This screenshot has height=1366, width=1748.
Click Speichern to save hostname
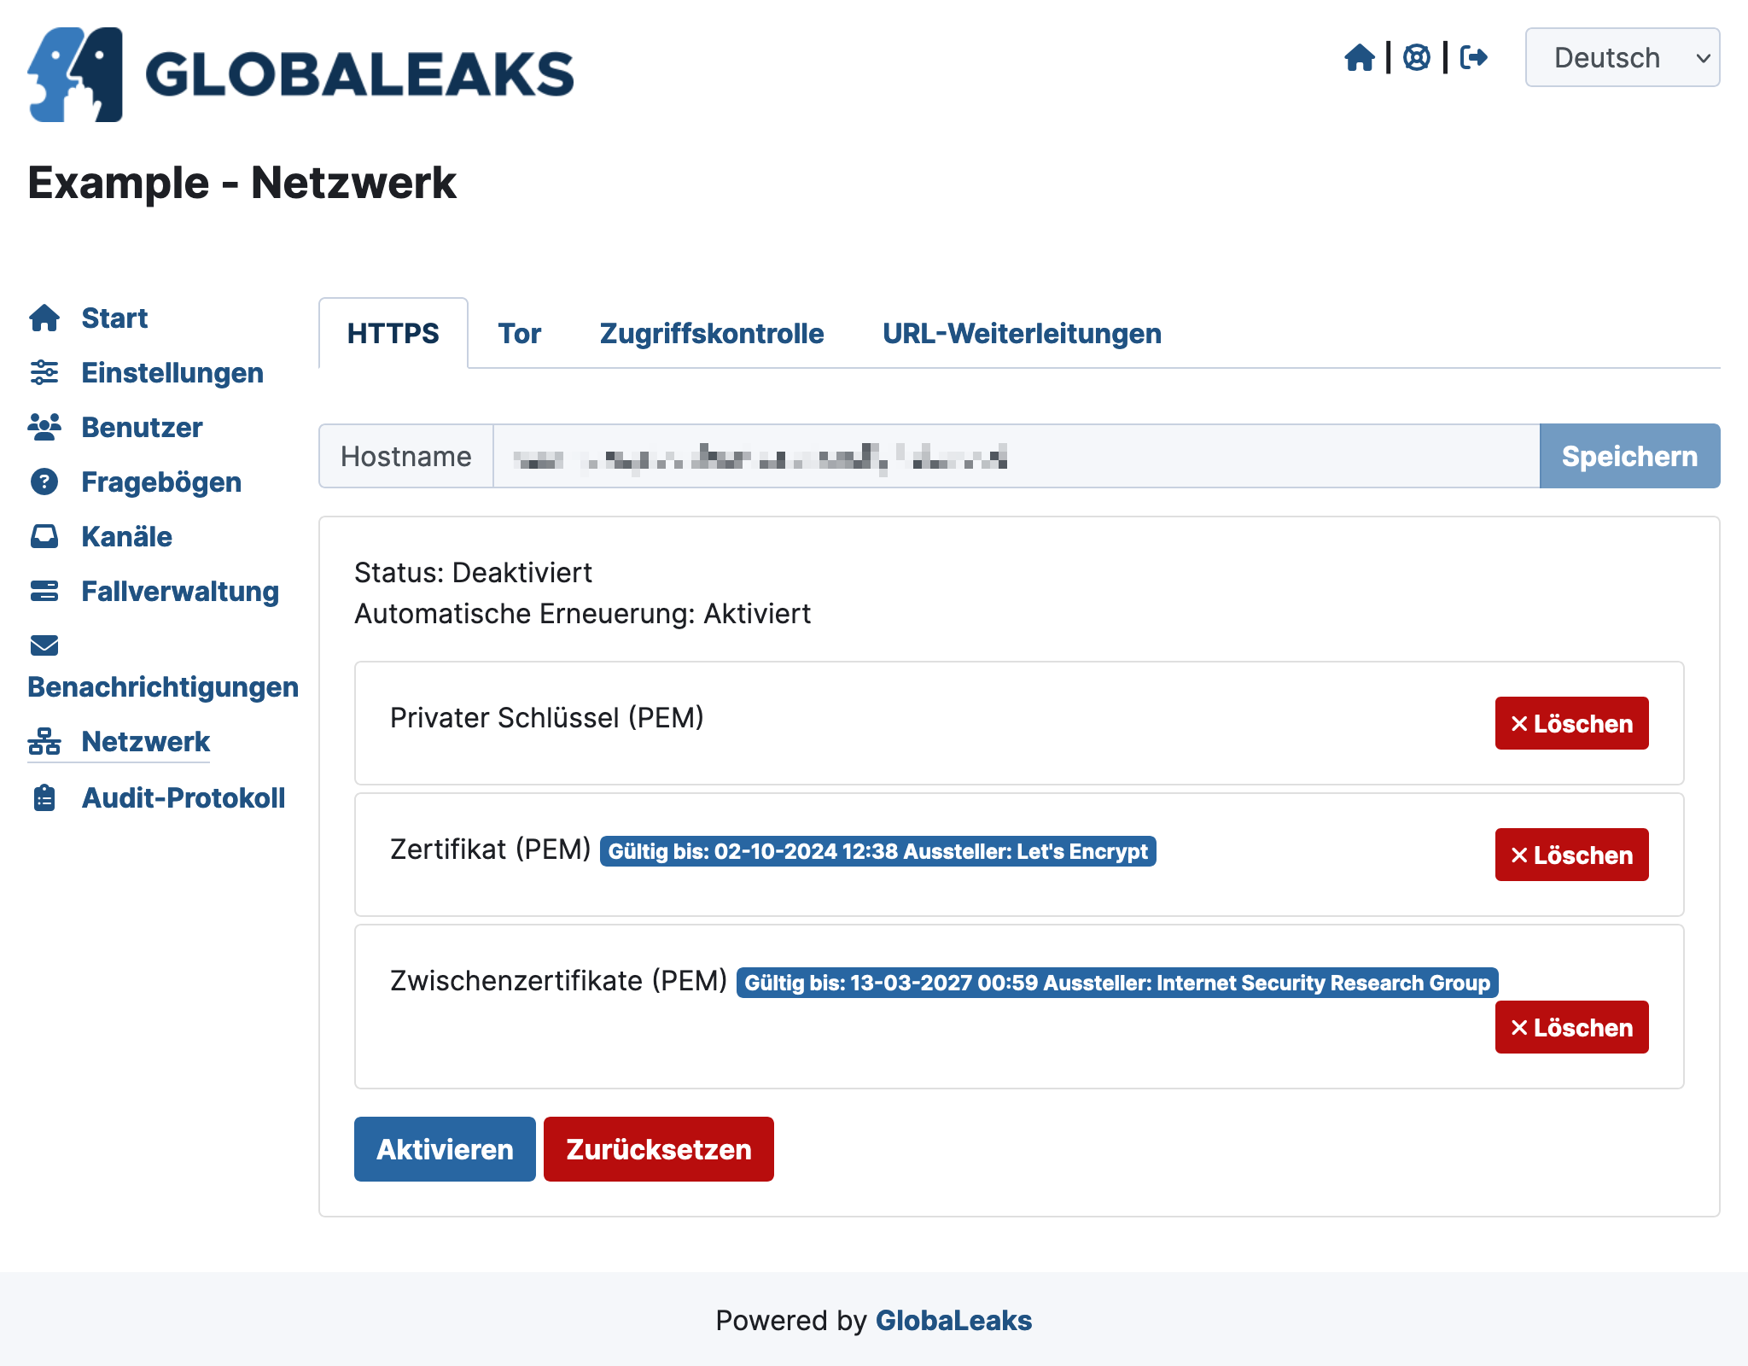point(1629,456)
